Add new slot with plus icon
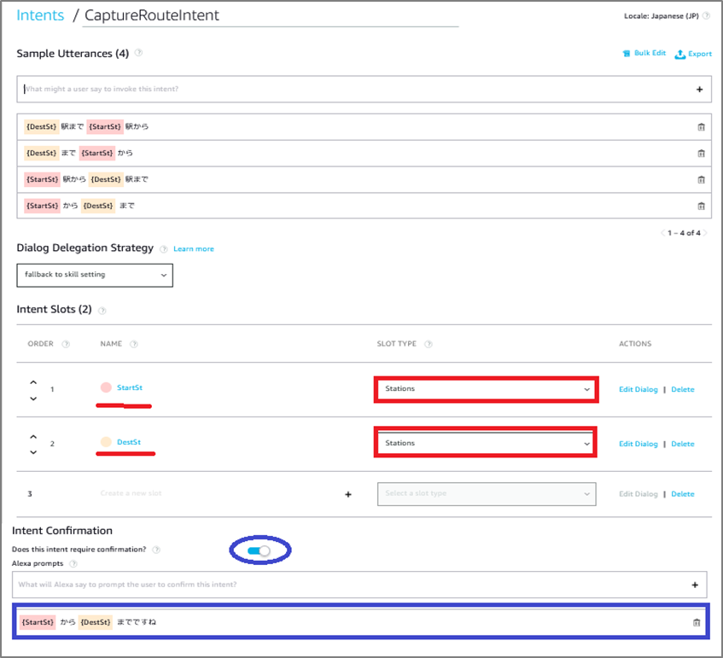Screen dimensions: 723x658 pyautogui.click(x=348, y=494)
